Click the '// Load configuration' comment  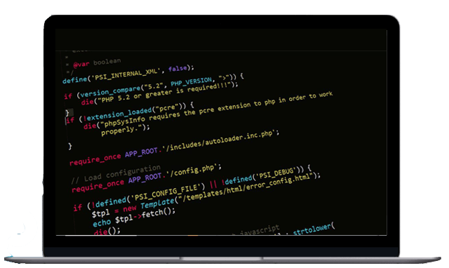(116, 174)
